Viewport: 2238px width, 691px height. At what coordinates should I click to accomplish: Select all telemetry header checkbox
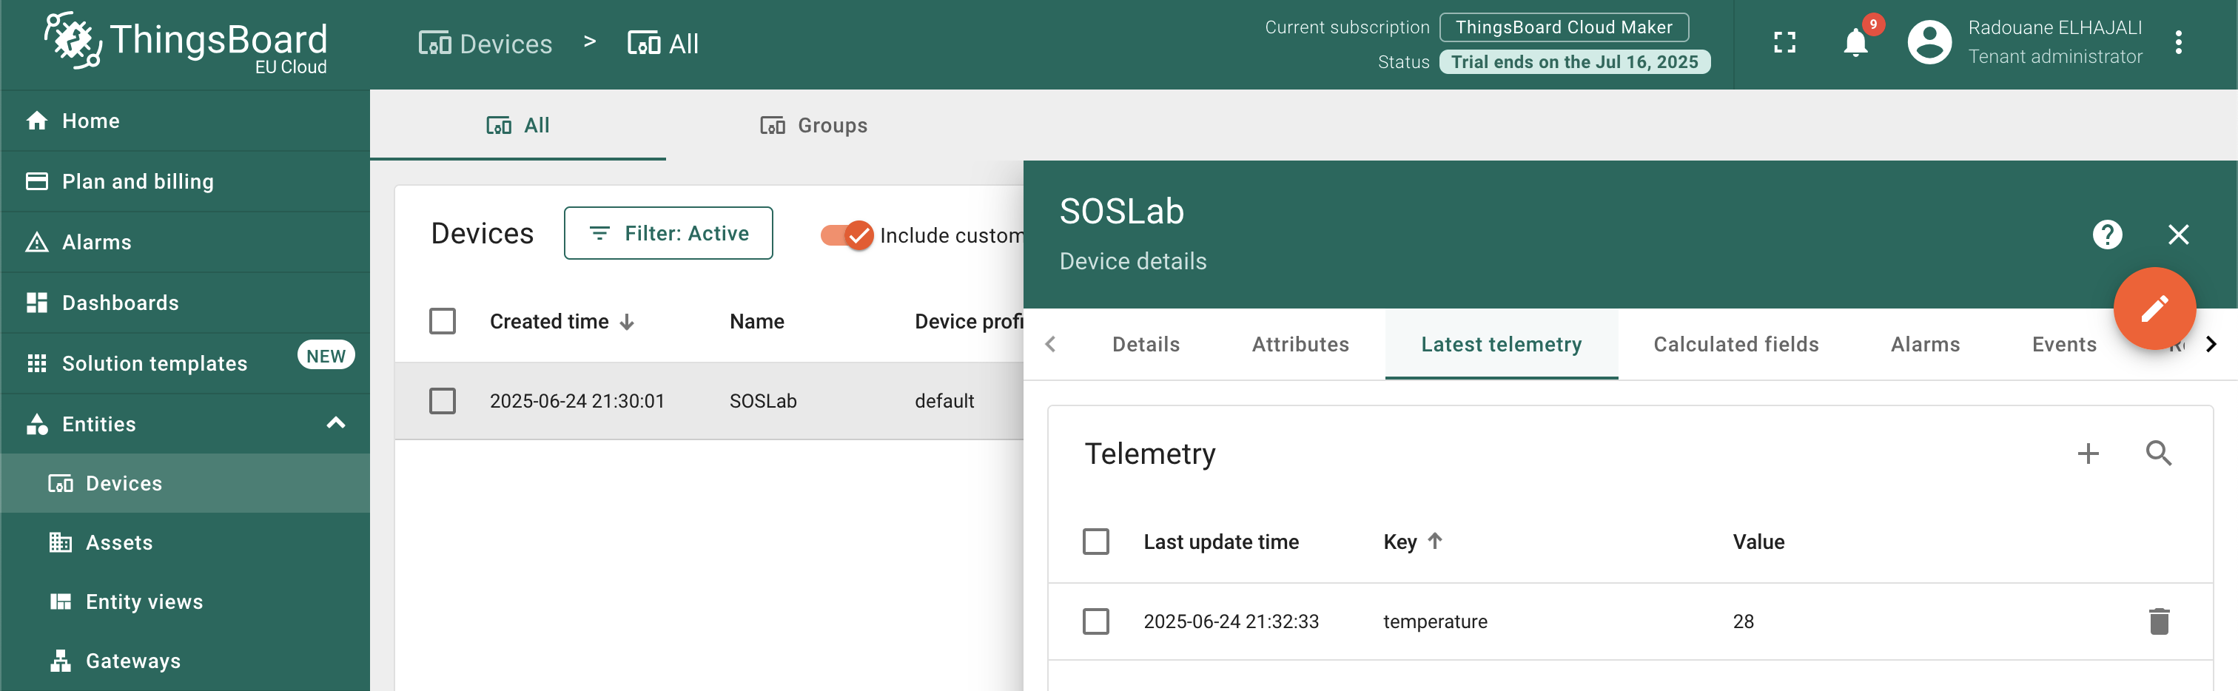click(x=1095, y=542)
